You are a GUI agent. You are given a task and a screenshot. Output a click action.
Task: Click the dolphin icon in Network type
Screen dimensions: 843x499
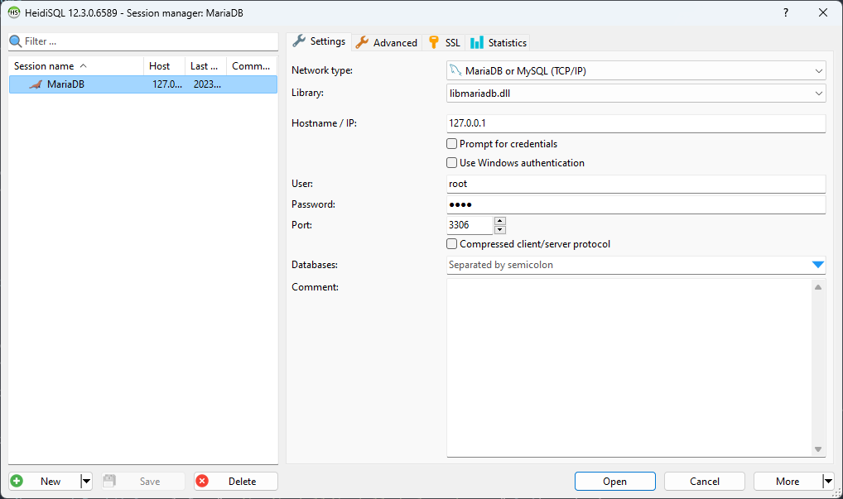(455, 70)
